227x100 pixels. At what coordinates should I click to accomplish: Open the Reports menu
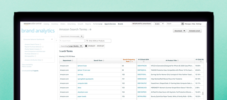point(88,24)
